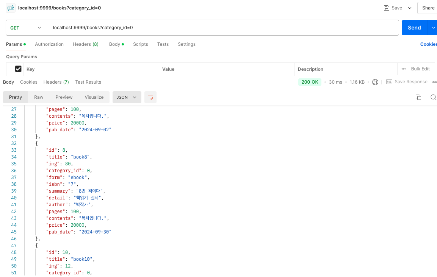The image size is (437, 277).
Task: Open the Tests tab
Action: pyautogui.click(x=163, y=44)
